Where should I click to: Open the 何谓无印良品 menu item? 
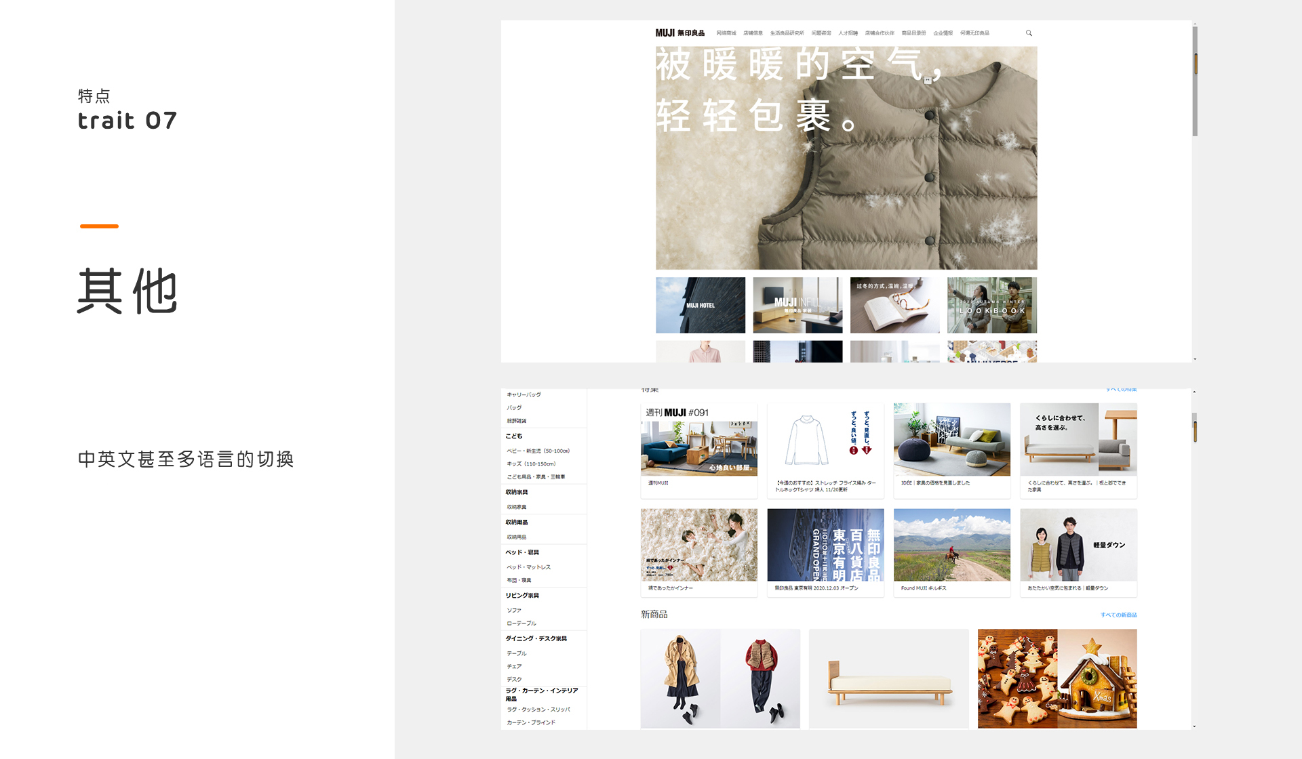coord(974,33)
